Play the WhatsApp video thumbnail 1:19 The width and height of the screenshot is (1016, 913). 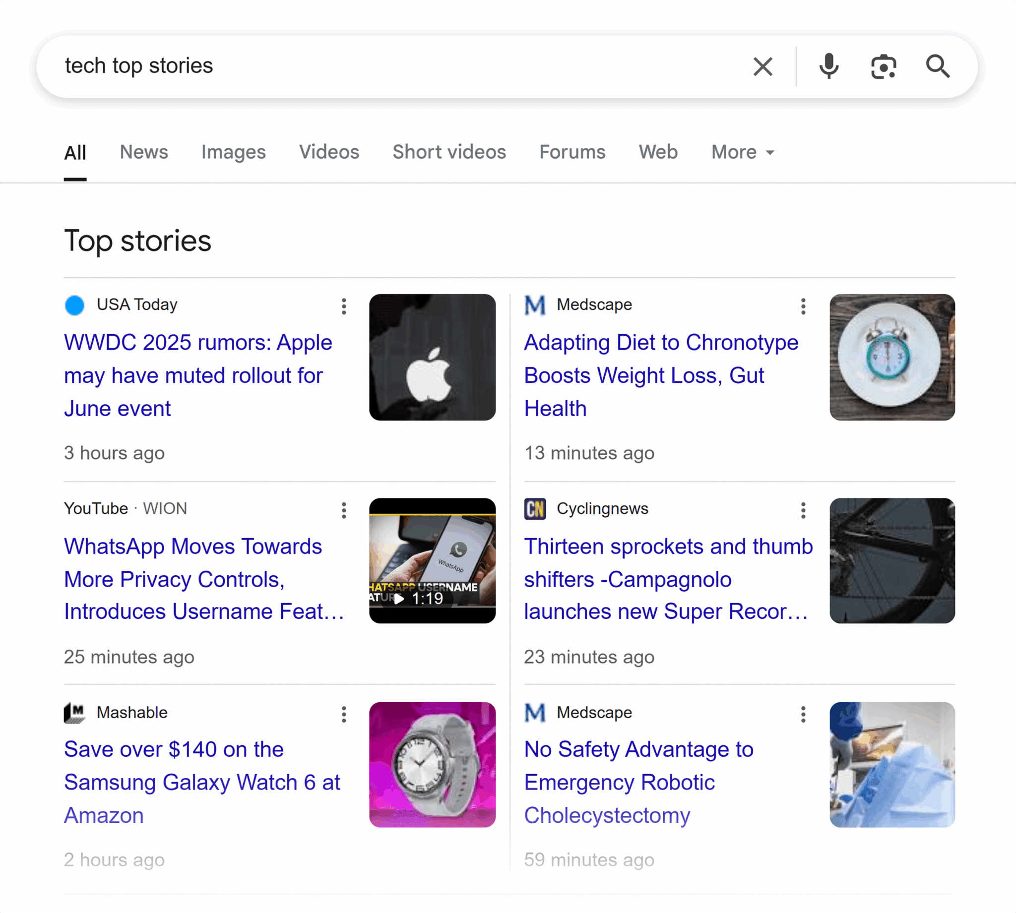tap(433, 561)
